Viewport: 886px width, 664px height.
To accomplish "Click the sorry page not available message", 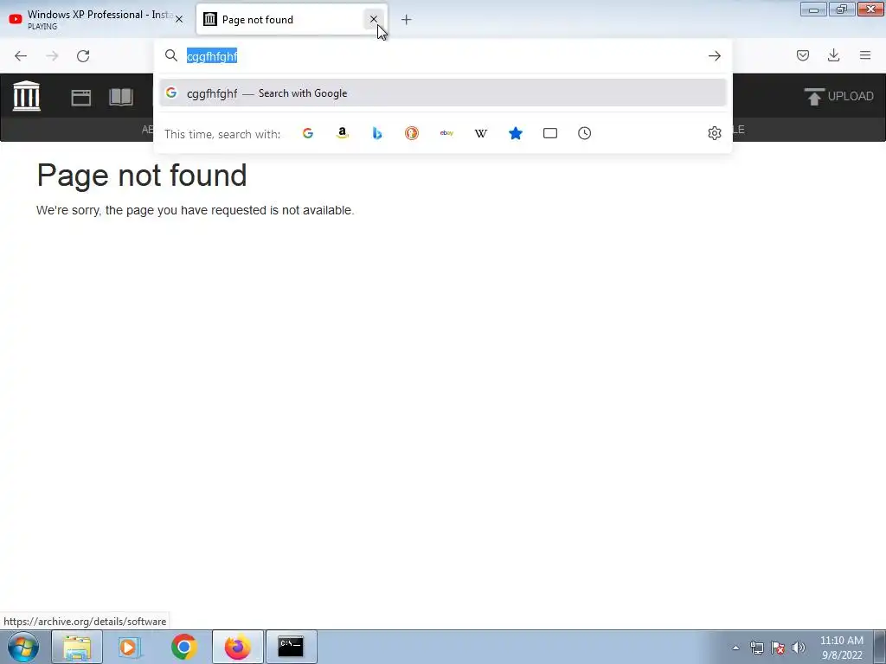I will [195, 210].
